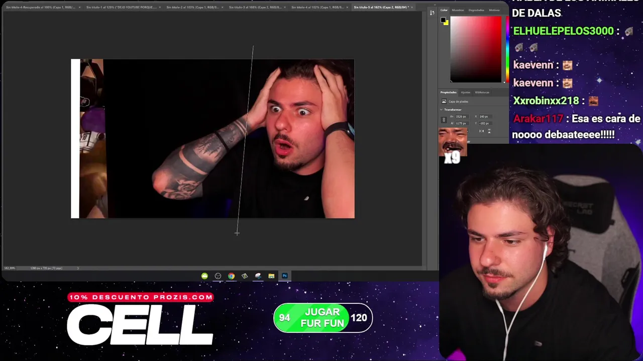Click the JUGAR FUR FUN overlay button

(323, 318)
